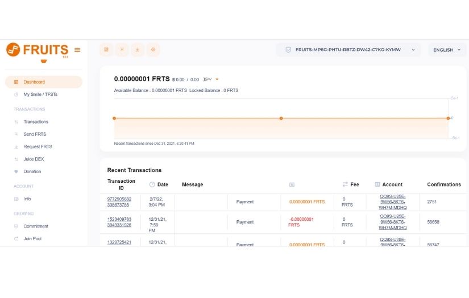Expand the JPY currency dropdown arrow
The height and width of the screenshot is (298, 469).
tap(217, 79)
